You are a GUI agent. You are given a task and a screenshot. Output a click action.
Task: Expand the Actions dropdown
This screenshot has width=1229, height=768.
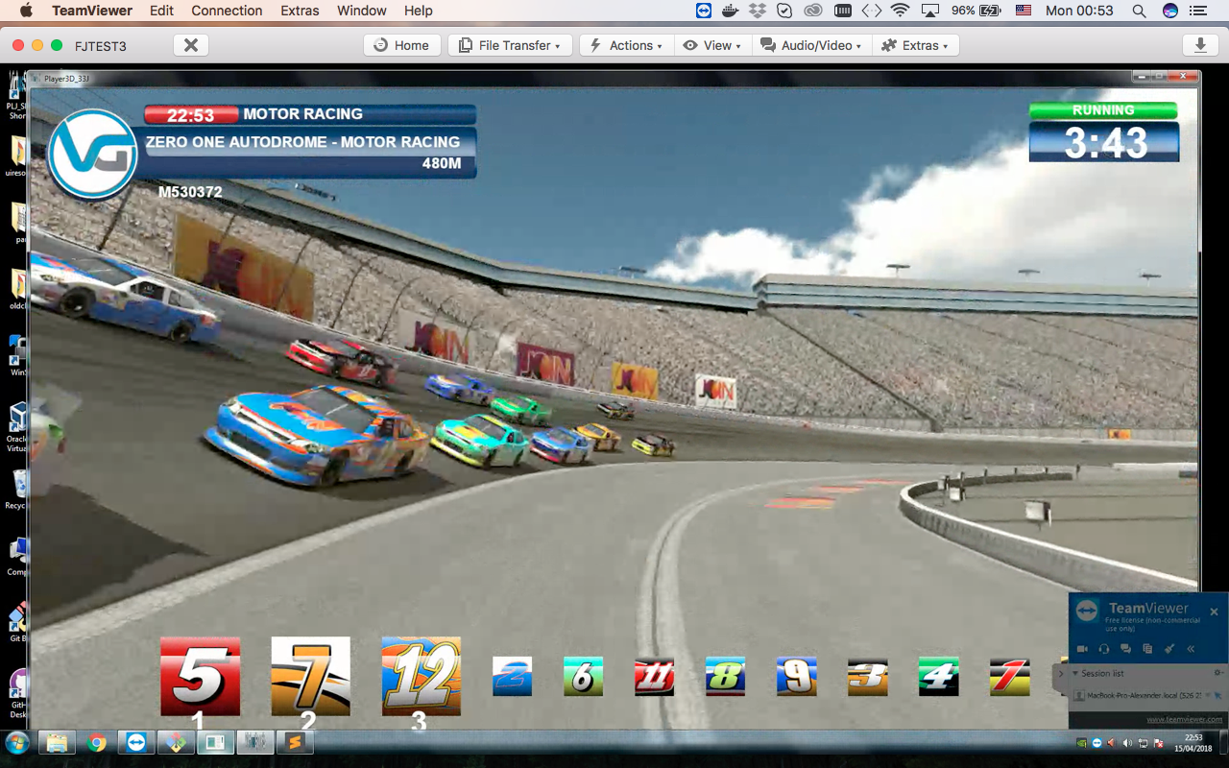[625, 45]
